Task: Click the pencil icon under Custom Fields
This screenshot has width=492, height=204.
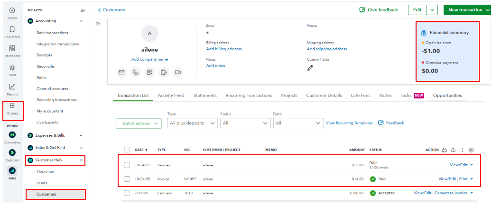Action: (310, 68)
